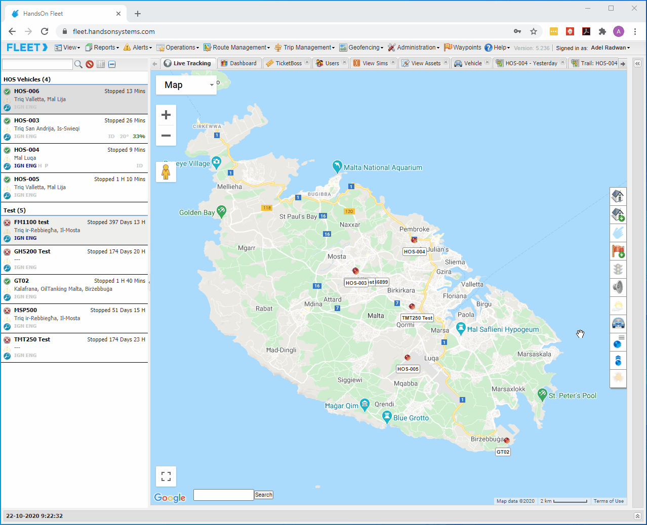Open the Waypoints menu item
Viewport: 647px width, 525px height.
pos(463,48)
